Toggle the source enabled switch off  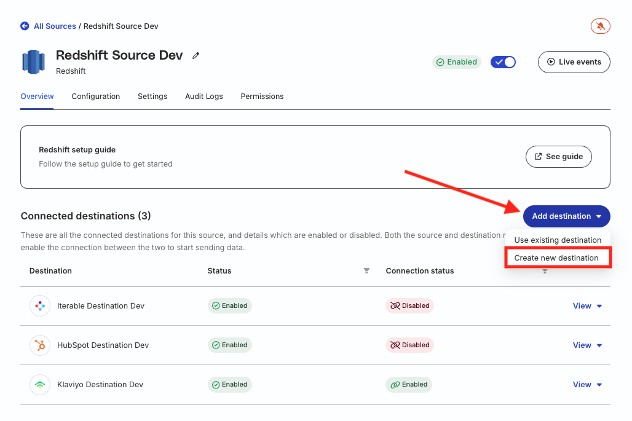[503, 62]
